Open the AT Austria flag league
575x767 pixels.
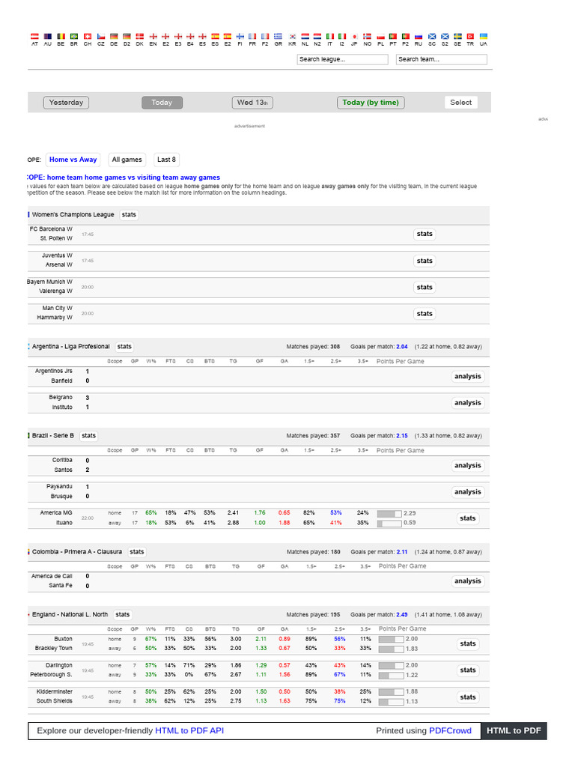pos(34,37)
